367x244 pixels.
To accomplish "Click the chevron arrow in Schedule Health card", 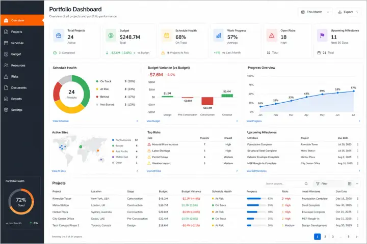I will pos(137,121).
